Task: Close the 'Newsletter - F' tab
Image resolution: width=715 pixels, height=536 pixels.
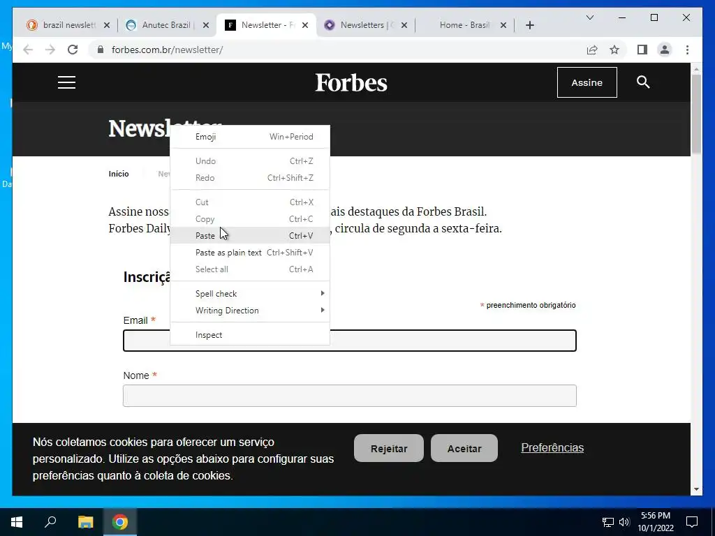Action: pos(305,25)
